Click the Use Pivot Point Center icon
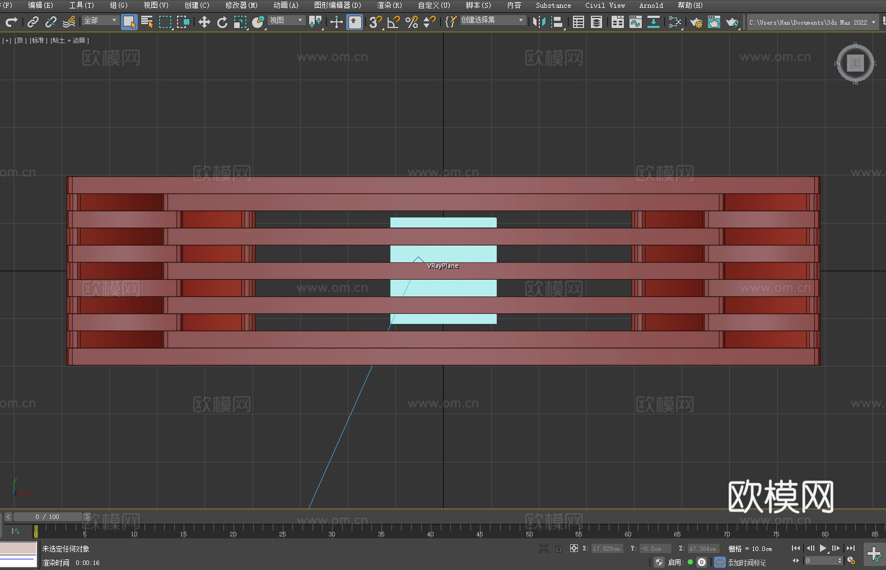This screenshot has height=570, width=886. coord(315,22)
